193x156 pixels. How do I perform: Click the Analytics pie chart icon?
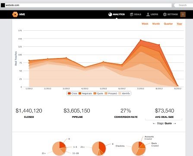(x=110, y=14)
